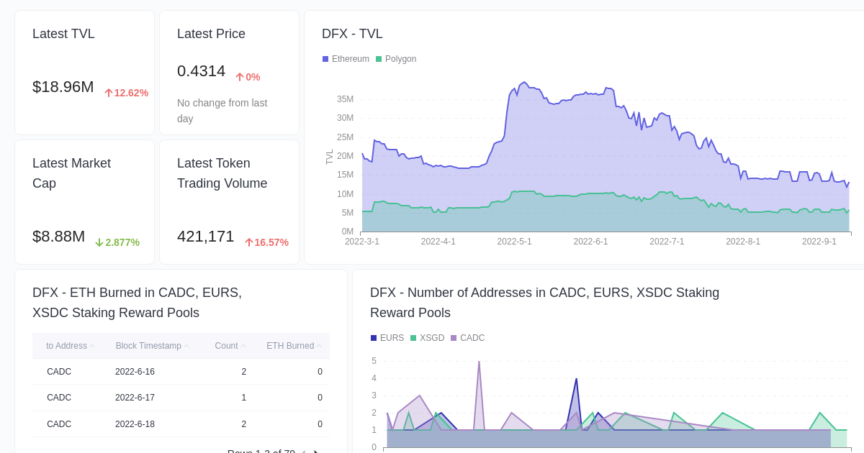Sort the table using the Block Timestamp chevron
Viewport: 864px width, 453px height.
[x=186, y=345]
